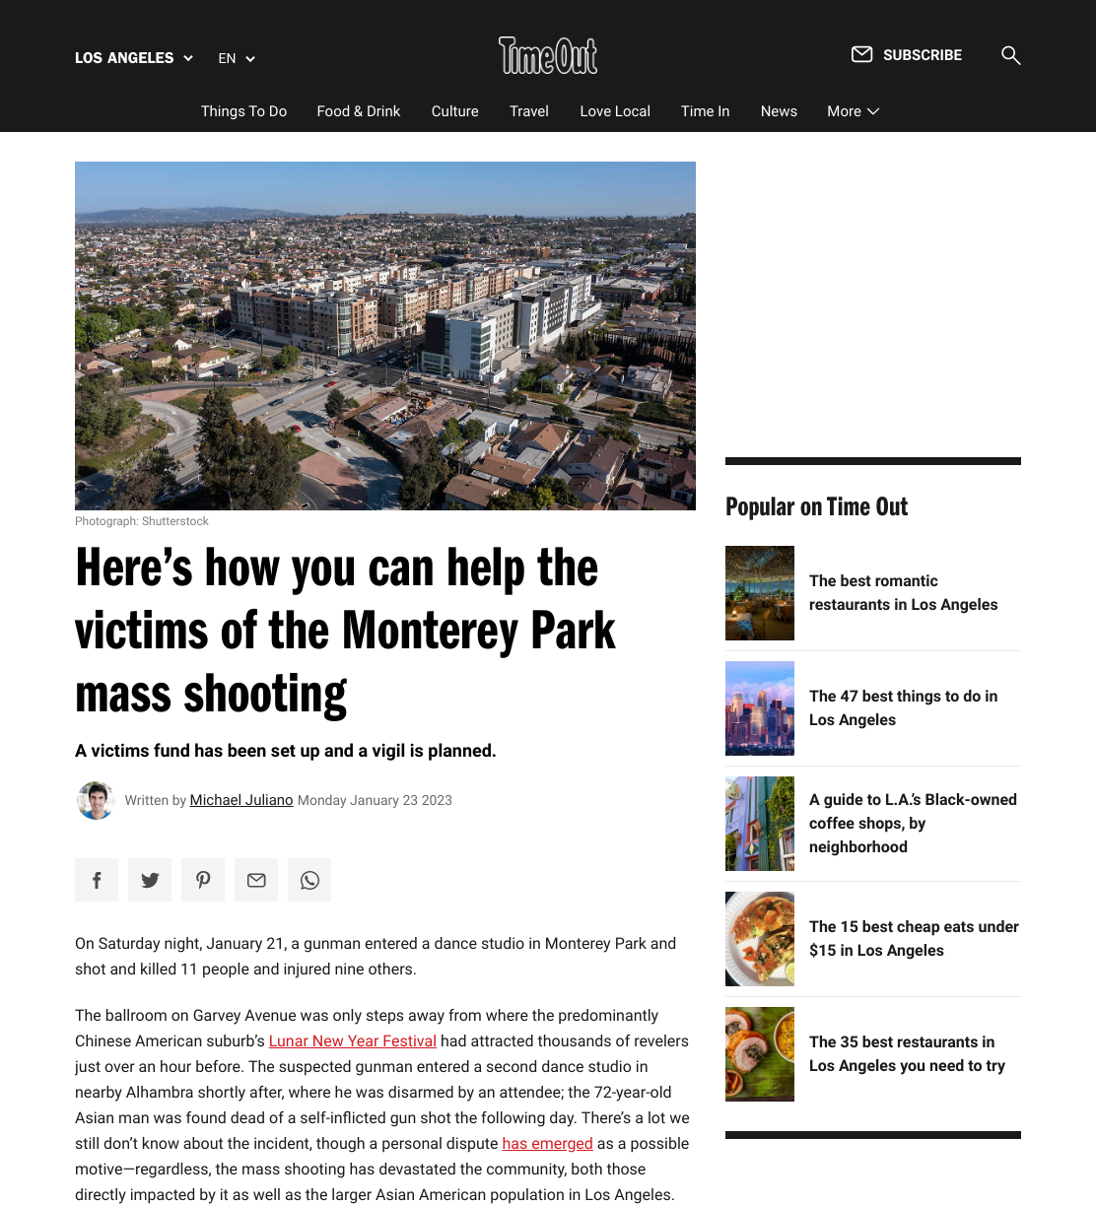
Task: Share article on WhatsApp
Action: [309, 880]
